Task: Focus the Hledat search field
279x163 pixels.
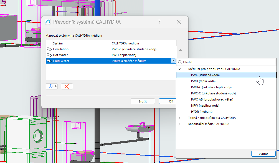Action: pos(226,62)
